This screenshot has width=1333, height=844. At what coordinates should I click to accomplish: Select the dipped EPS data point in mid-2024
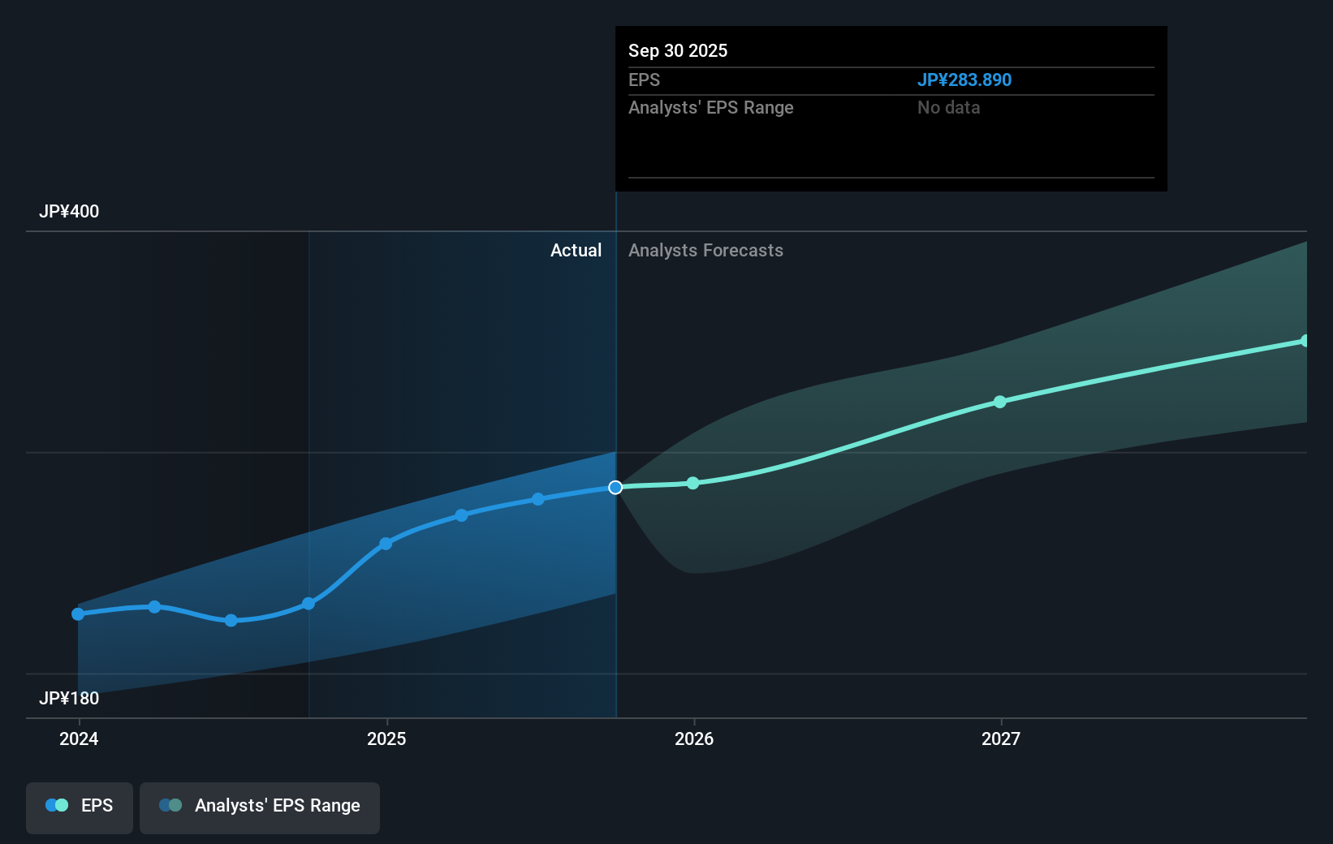click(x=231, y=621)
